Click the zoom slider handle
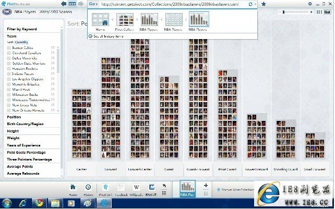 point(283,12)
